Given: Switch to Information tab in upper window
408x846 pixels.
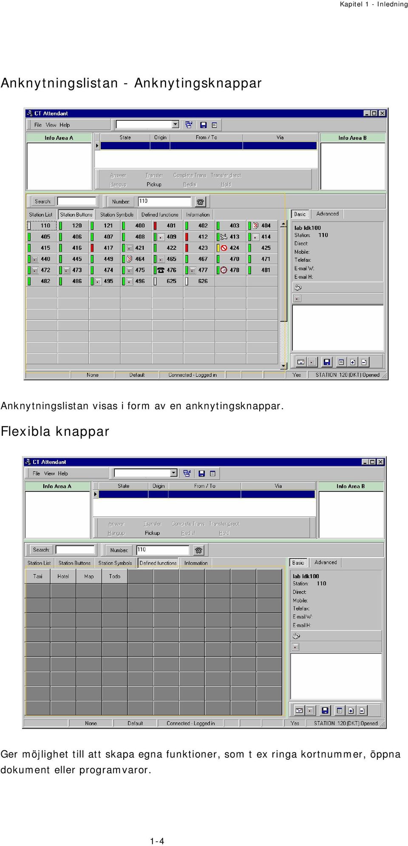Looking at the screenshot, I should (198, 215).
